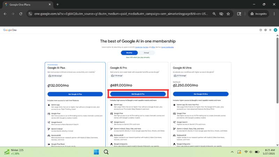Click the vertical scrollbar thumb
Viewport: 279px width, 157px height.
[x=277, y=70]
